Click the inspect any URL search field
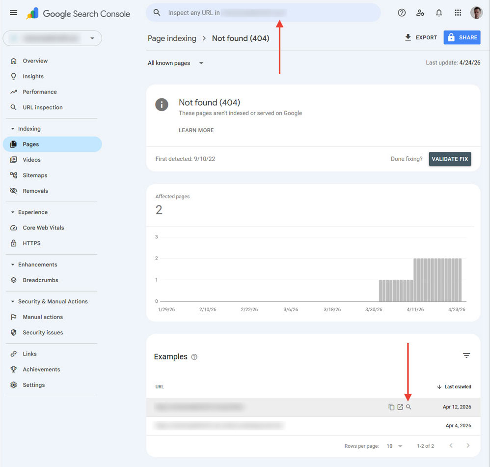Screen dimensions: 490x467 [263, 13]
